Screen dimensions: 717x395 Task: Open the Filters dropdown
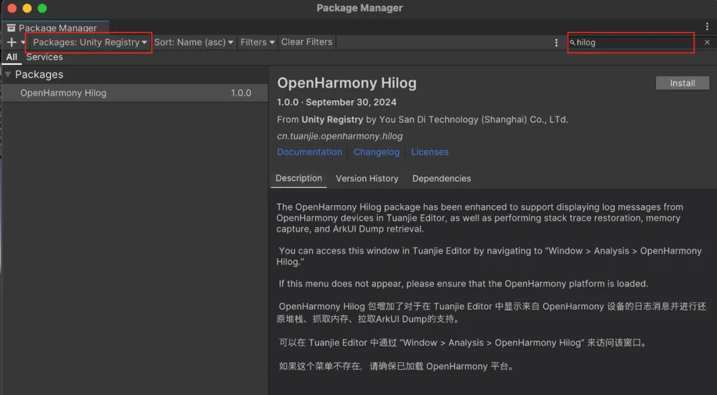coord(258,42)
